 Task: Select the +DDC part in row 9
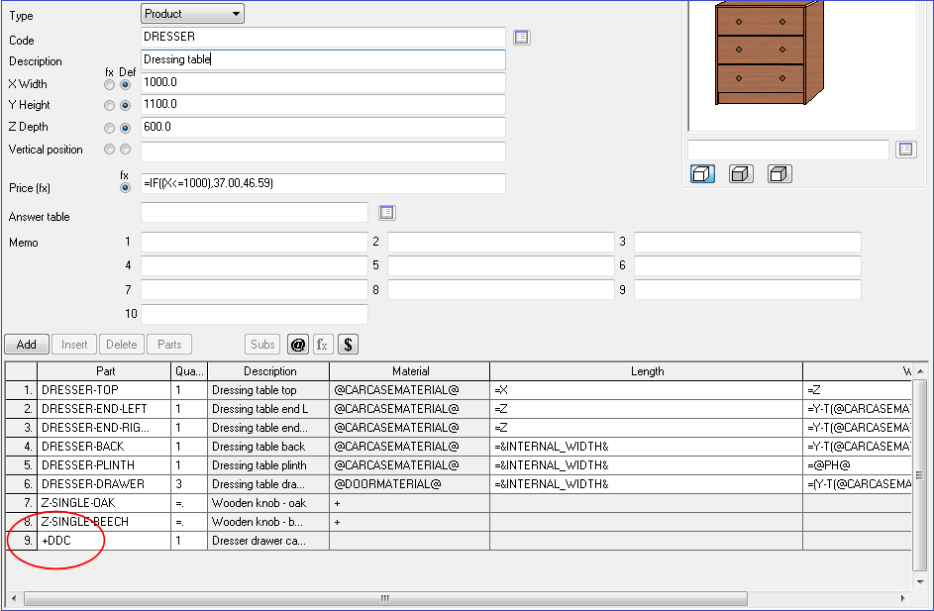point(103,541)
